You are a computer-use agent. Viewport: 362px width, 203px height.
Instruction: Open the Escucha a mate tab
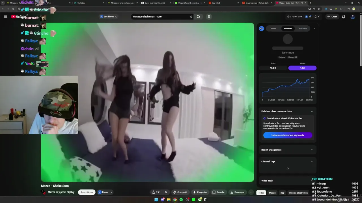[x=257, y=3]
